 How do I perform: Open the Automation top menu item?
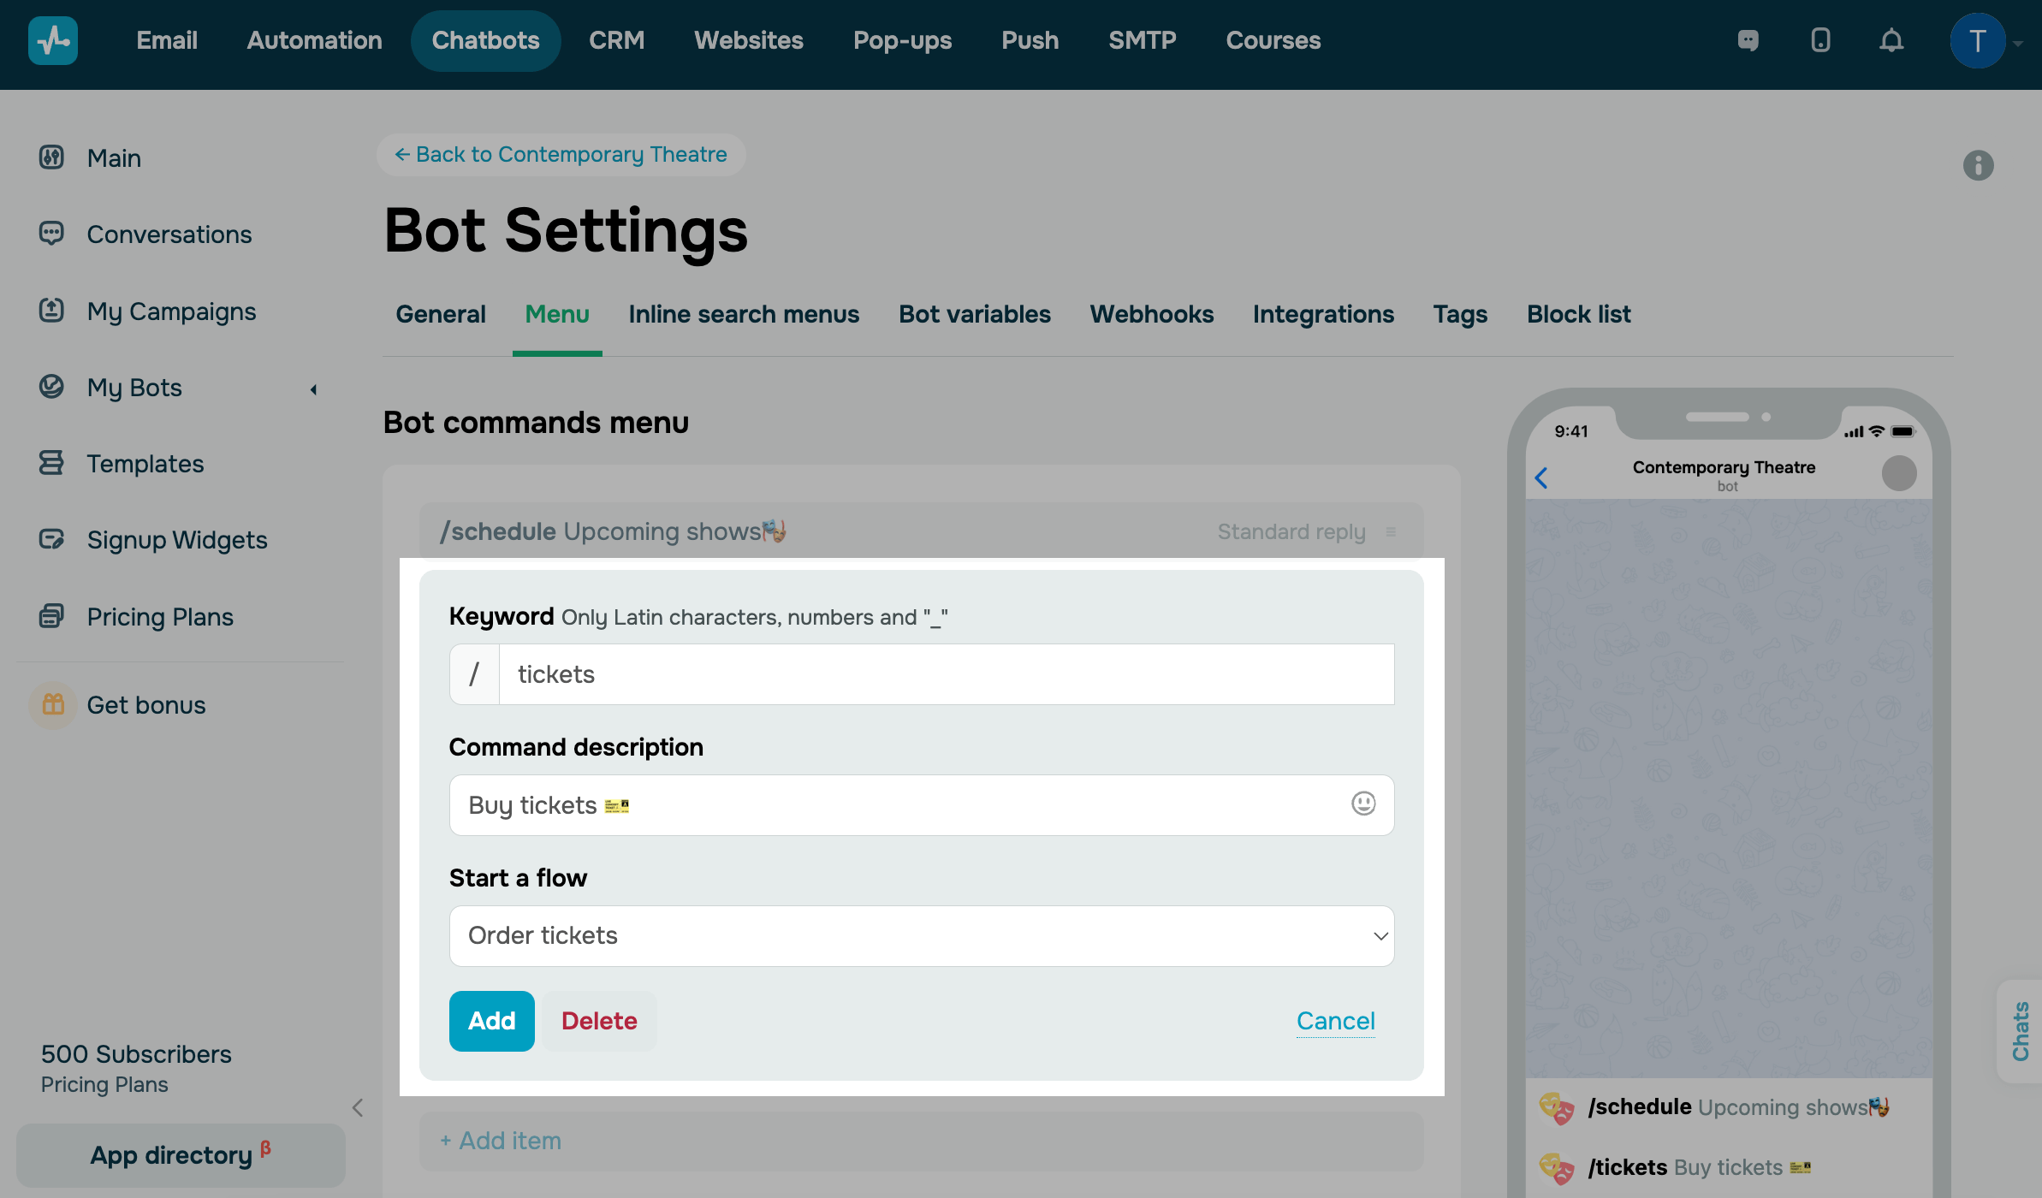(314, 40)
